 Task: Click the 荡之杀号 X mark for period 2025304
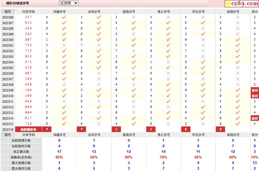point(168,62)
